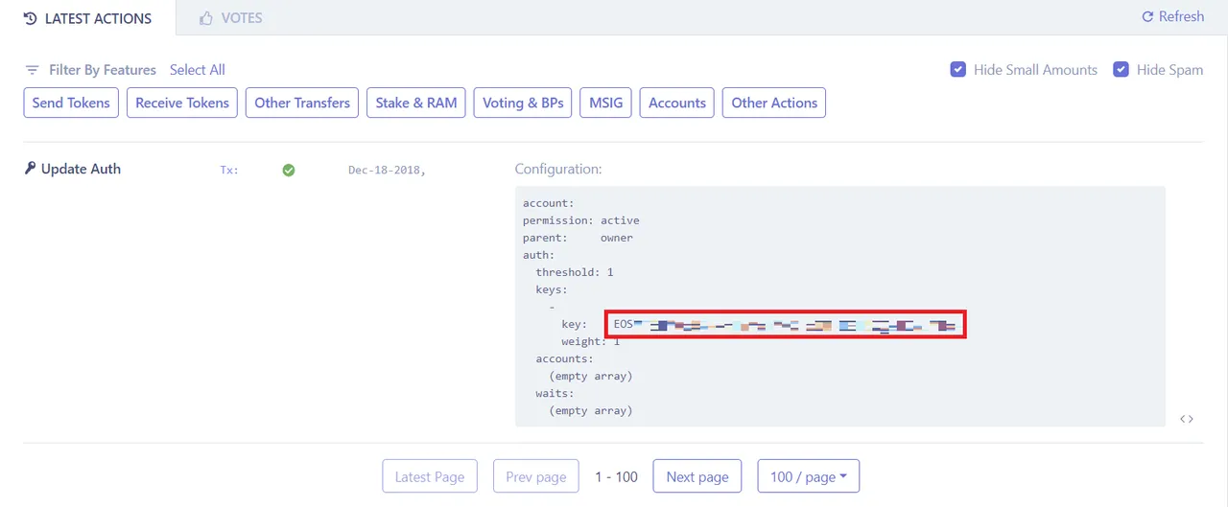Click the thumbs-up icon on the Votes tab
This screenshot has height=507, width=1228.
(205, 18)
